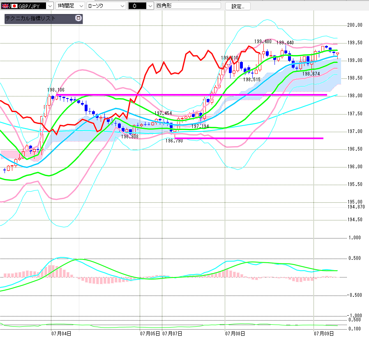Click the 200.00 price axis value
This screenshot has width=369, height=337.
(x=355, y=25)
